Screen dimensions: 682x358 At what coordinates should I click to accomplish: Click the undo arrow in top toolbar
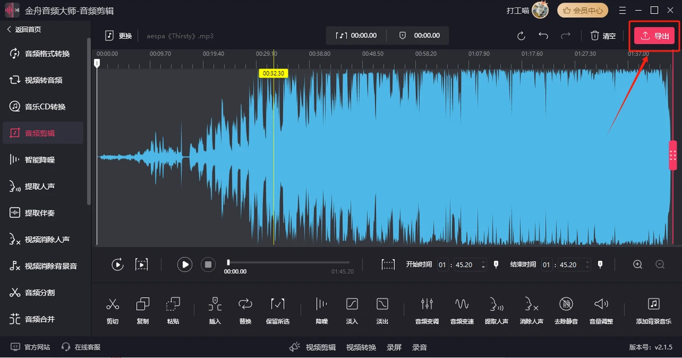tap(543, 35)
